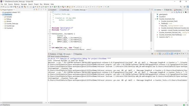
Task: Select gtest/gtest.h in the Outline
Action: click(x=163, y=14)
